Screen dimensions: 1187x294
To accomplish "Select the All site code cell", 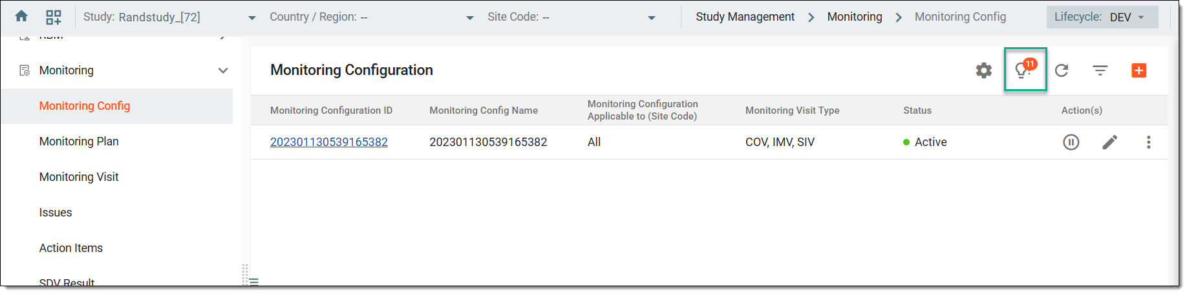I will coord(594,142).
